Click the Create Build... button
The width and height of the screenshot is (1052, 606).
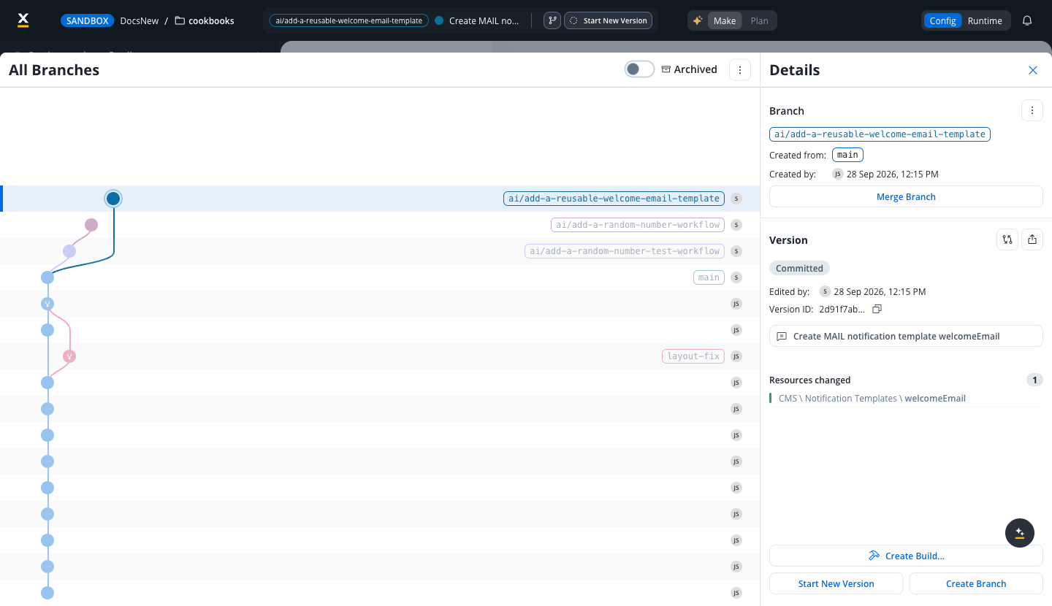click(906, 556)
